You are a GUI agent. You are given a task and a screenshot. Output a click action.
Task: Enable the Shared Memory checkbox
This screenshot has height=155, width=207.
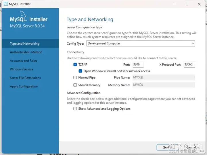[75, 85]
